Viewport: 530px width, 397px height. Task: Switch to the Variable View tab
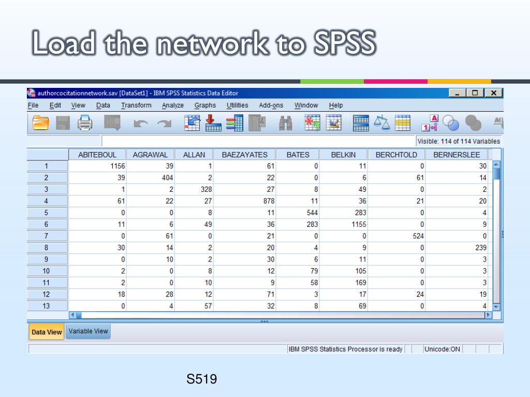tap(88, 331)
